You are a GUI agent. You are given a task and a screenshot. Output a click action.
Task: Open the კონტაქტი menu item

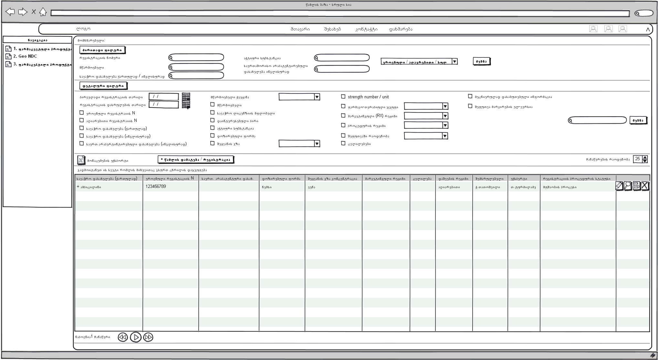pos(366,29)
